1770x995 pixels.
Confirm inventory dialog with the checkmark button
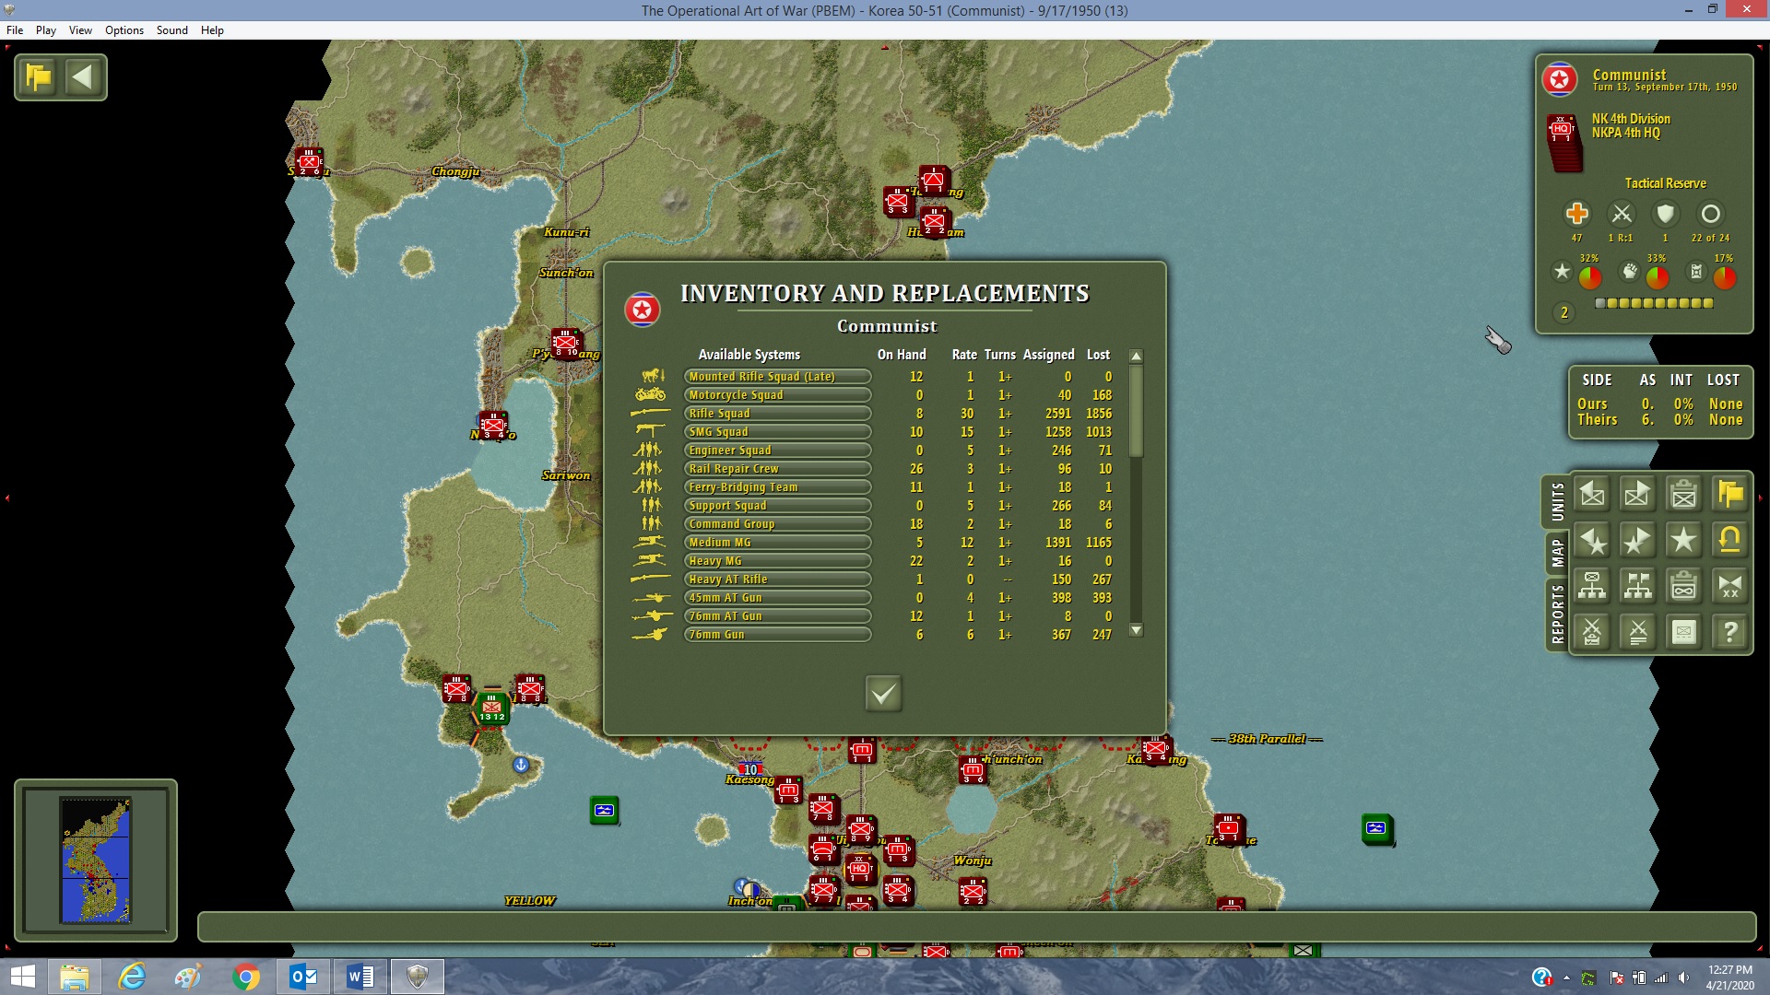click(883, 693)
